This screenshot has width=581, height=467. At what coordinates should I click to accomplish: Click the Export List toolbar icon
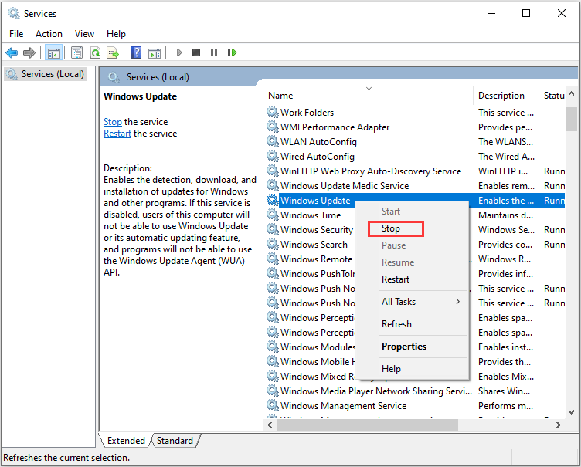(113, 53)
